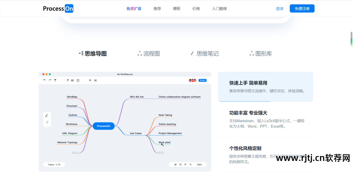This screenshot has height=173, width=353.
Task: Switch to the 图形库 tab
Action: (261, 54)
